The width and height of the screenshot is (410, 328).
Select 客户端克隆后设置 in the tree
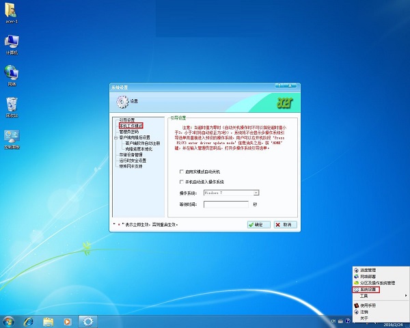pyautogui.click(x=135, y=137)
